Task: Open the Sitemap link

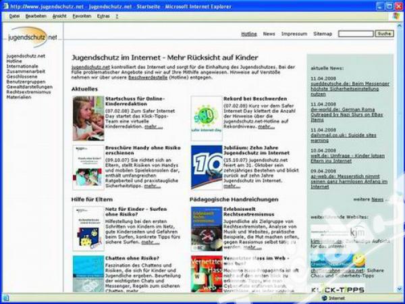Action: [x=323, y=34]
